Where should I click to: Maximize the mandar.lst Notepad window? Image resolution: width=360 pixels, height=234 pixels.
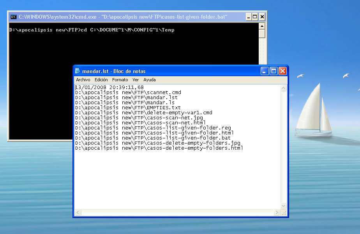point(274,71)
